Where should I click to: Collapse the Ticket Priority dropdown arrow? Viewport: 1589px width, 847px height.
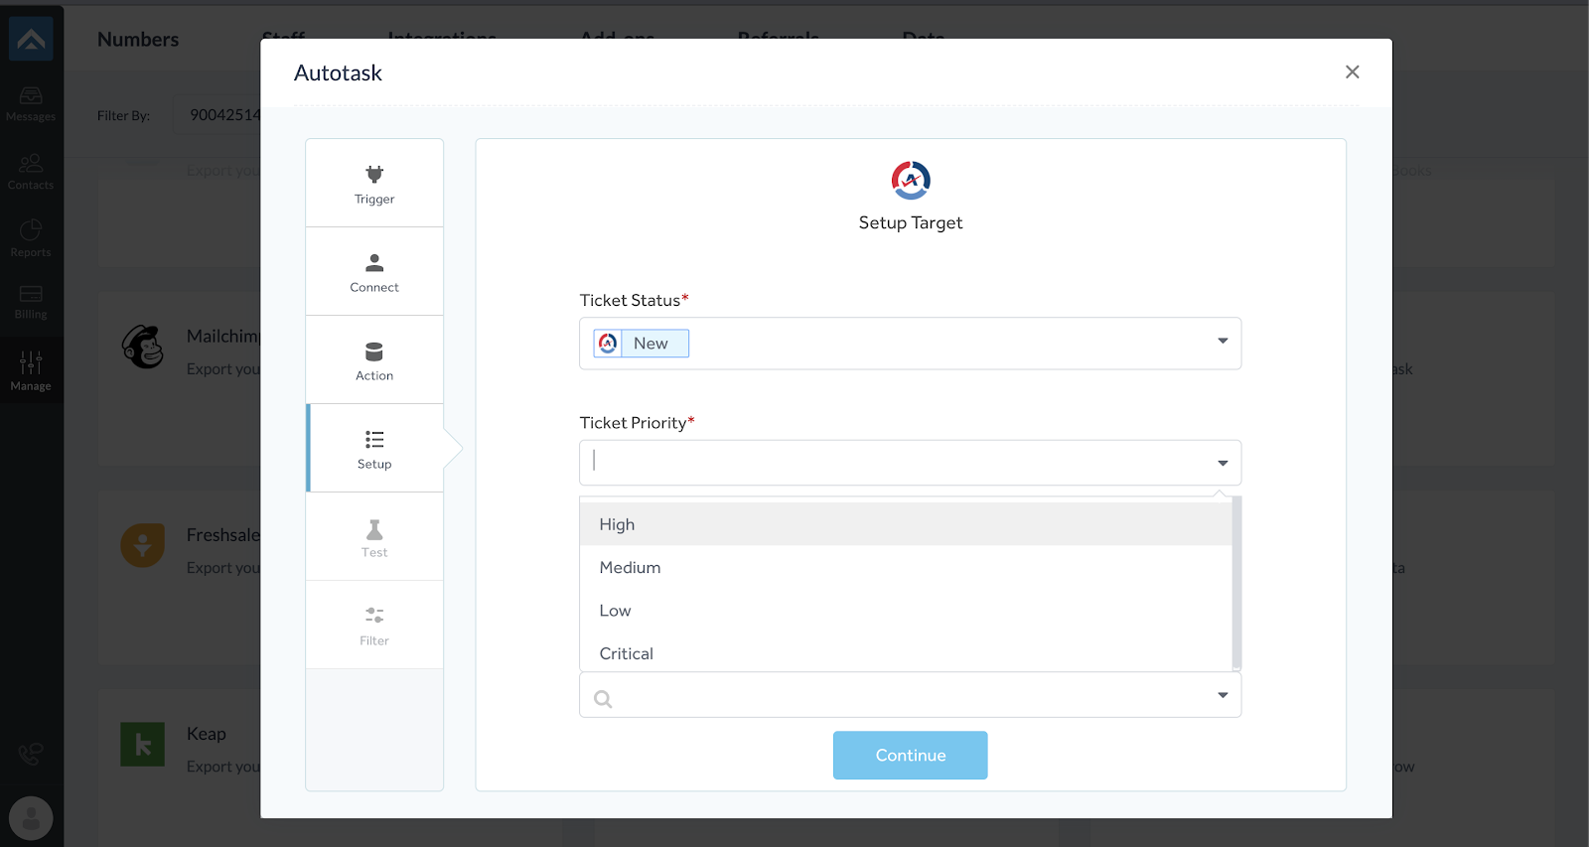click(1223, 463)
